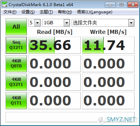This screenshot has height=126, width=140.
Task: Start the 4KiB Q32T1 test
Action: [16, 82]
